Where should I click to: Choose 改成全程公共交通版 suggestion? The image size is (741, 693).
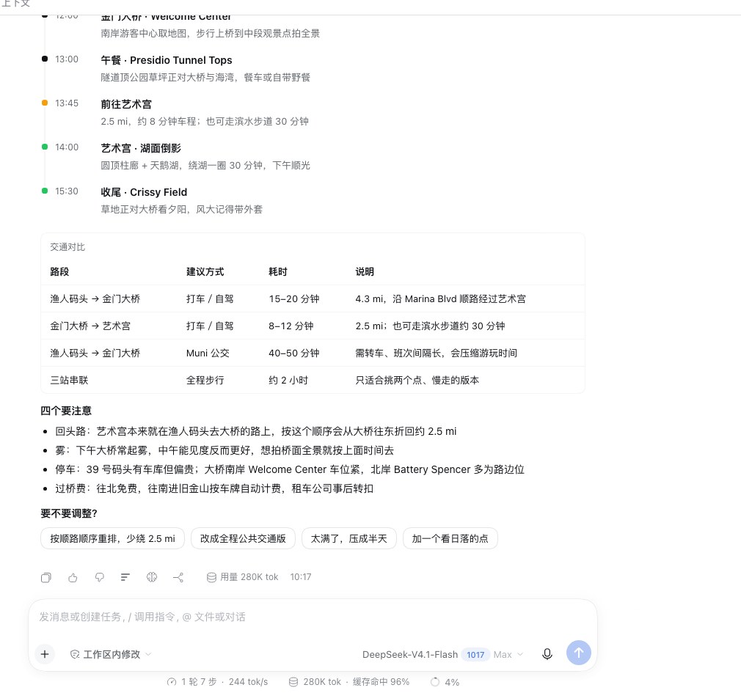coord(243,538)
